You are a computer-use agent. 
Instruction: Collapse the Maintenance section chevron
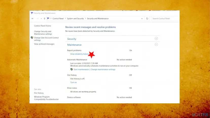[x=156, y=44]
